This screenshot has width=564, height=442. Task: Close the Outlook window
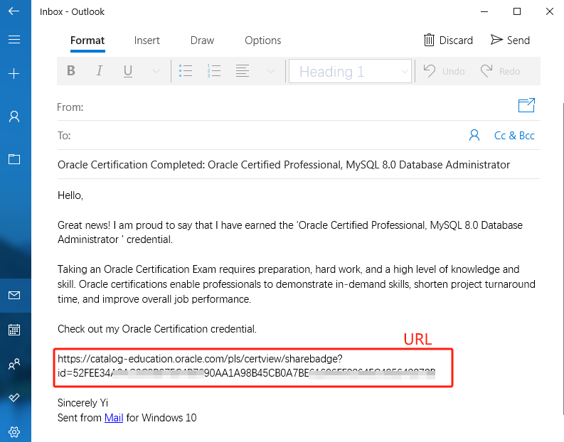point(550,11)
